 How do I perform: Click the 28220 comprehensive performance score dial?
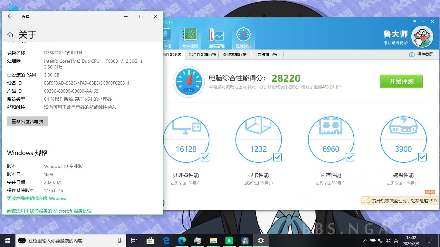189,81
